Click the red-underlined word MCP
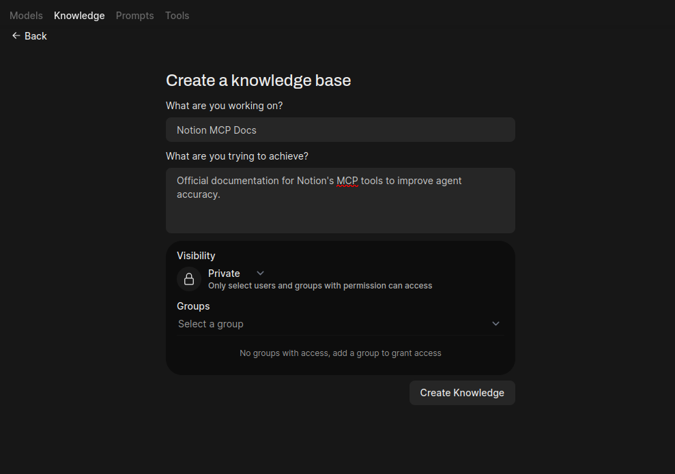 [349, 180]
